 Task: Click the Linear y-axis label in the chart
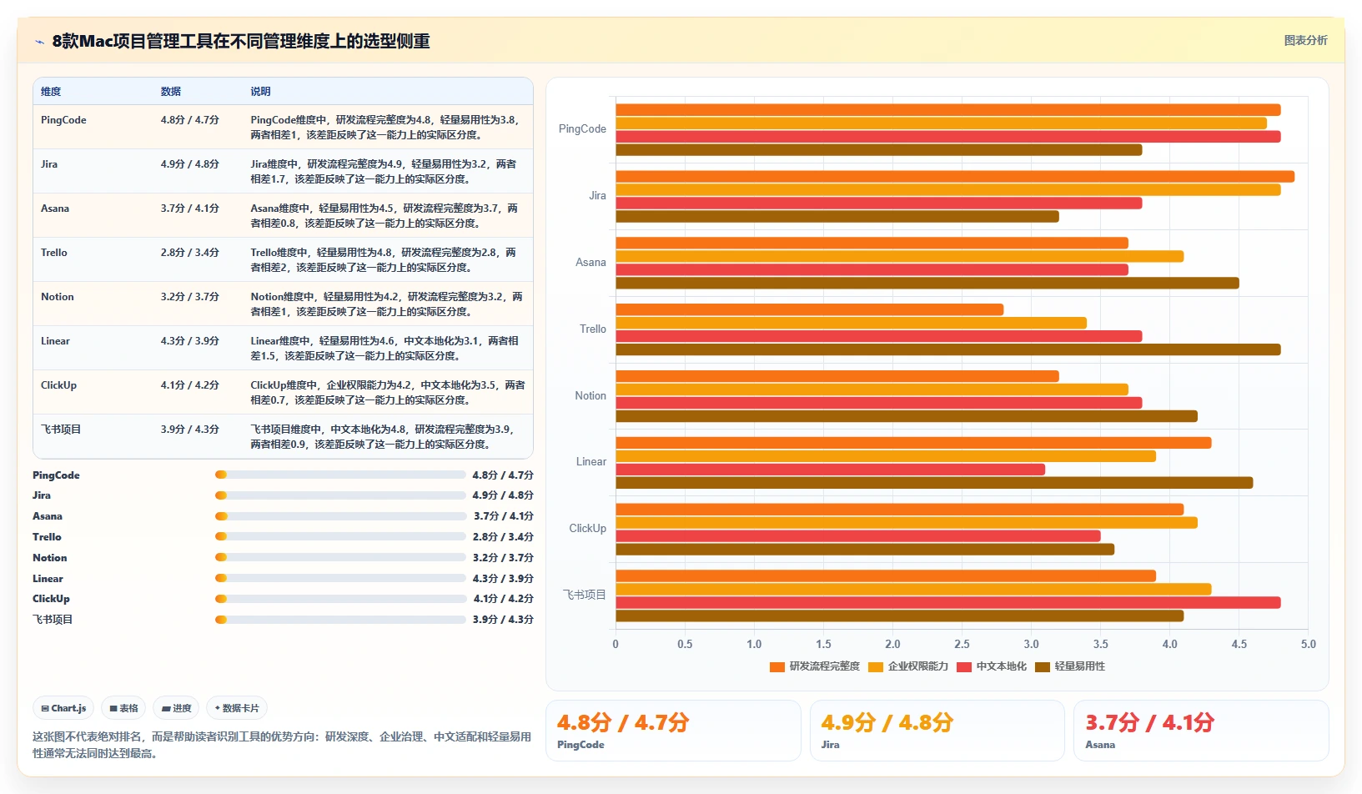pos(591,462)
